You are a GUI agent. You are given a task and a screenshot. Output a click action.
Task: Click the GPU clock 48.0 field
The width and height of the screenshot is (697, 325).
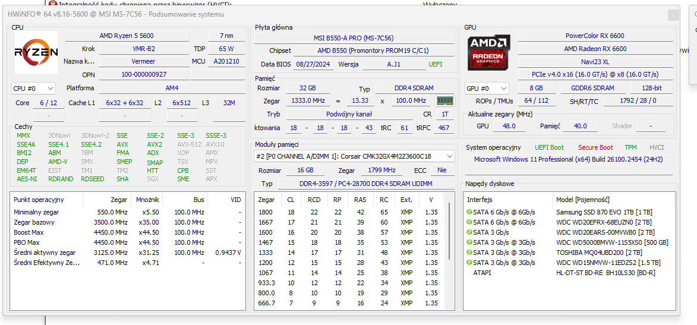(x=508, y=126)
